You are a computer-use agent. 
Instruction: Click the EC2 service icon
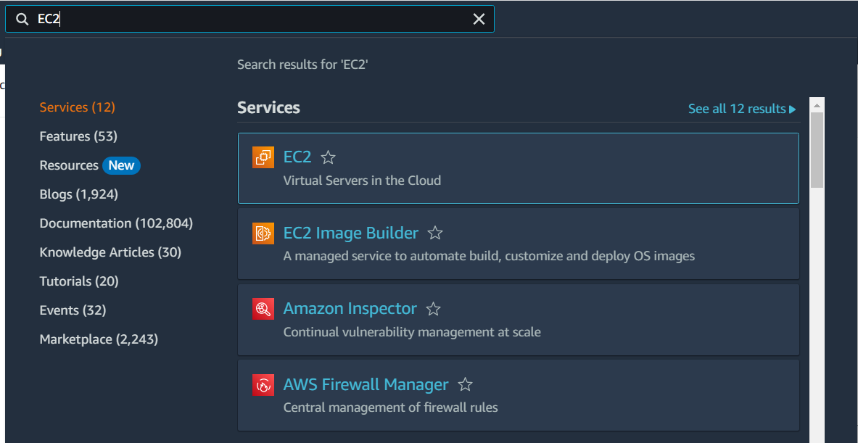coord(263,157)
